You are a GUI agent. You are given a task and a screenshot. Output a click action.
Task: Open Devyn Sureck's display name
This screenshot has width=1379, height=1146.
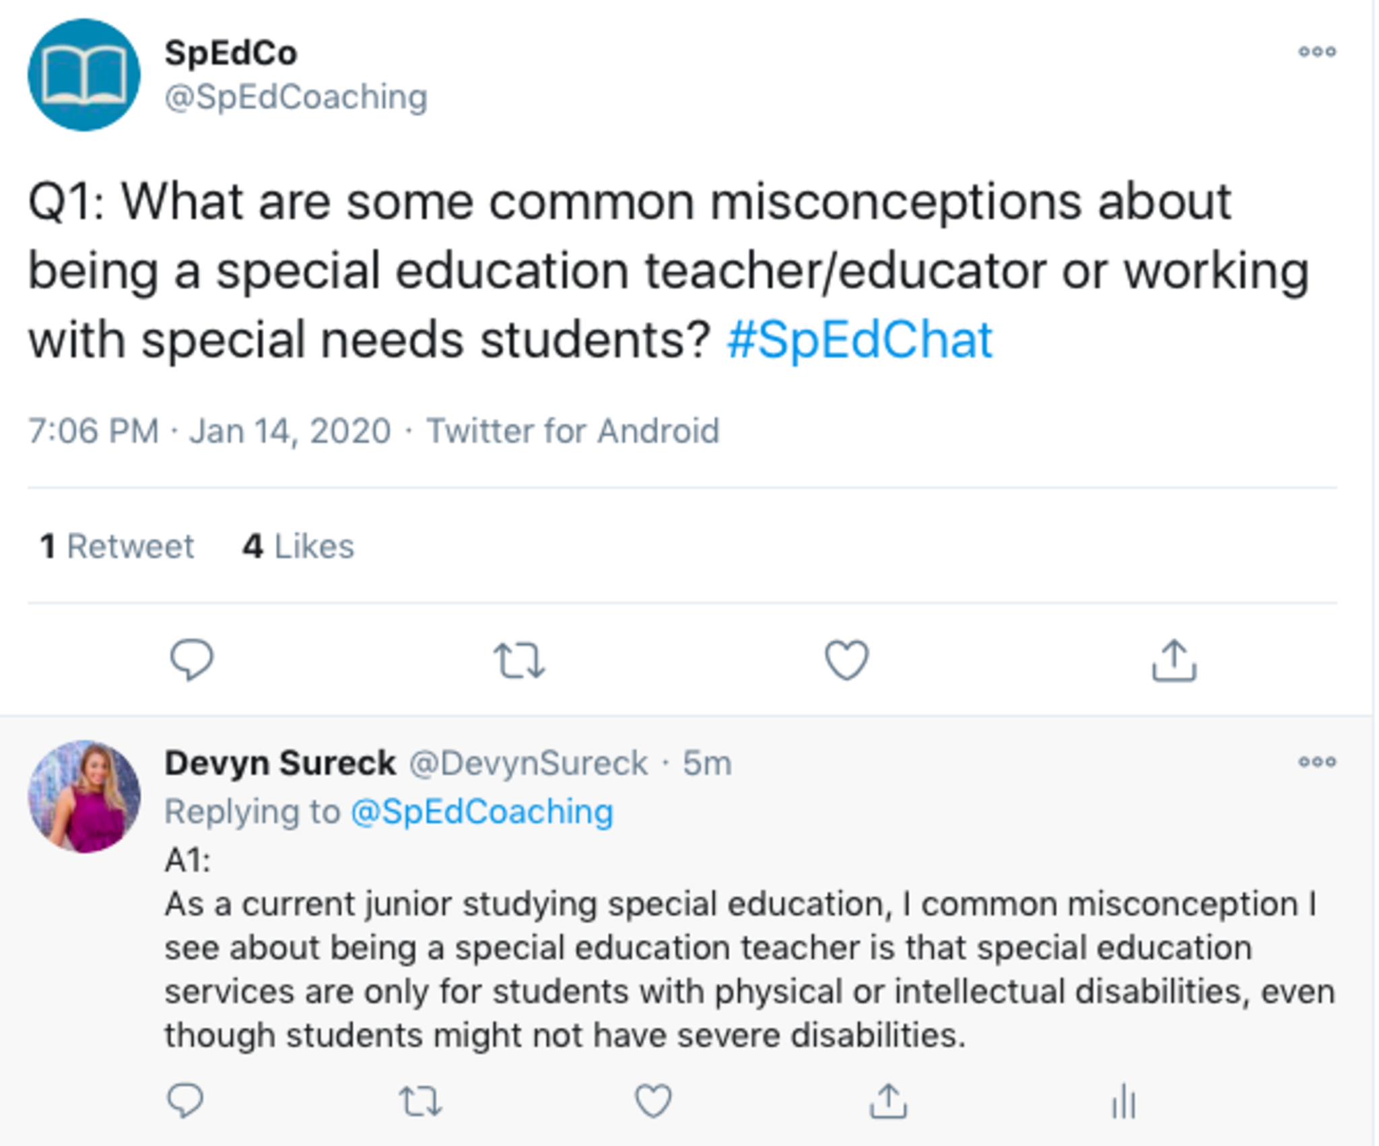tap(280, 764)
